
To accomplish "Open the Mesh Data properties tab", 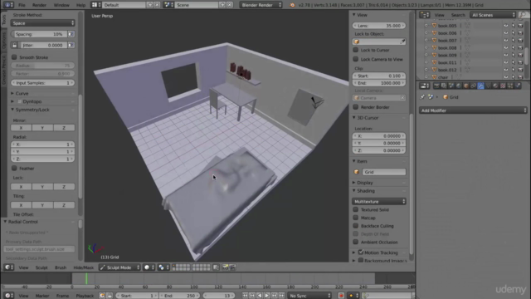I will (x=489, y=86).
